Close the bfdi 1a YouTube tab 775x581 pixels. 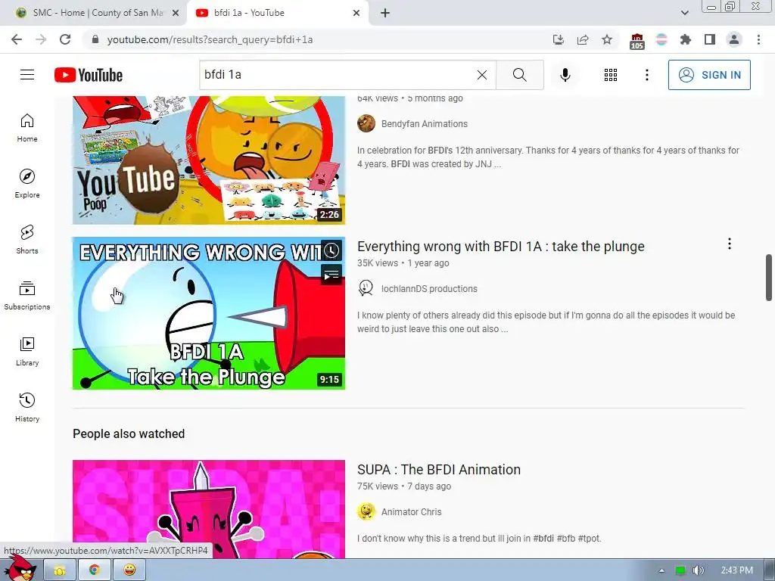(x=356, y=13)
